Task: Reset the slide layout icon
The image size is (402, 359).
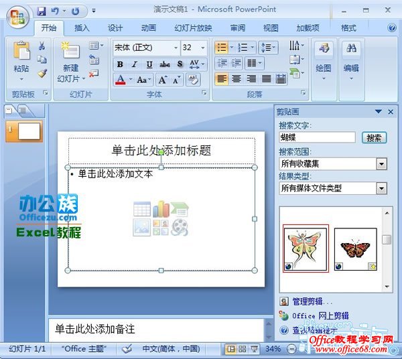Action: pos(94,60)
